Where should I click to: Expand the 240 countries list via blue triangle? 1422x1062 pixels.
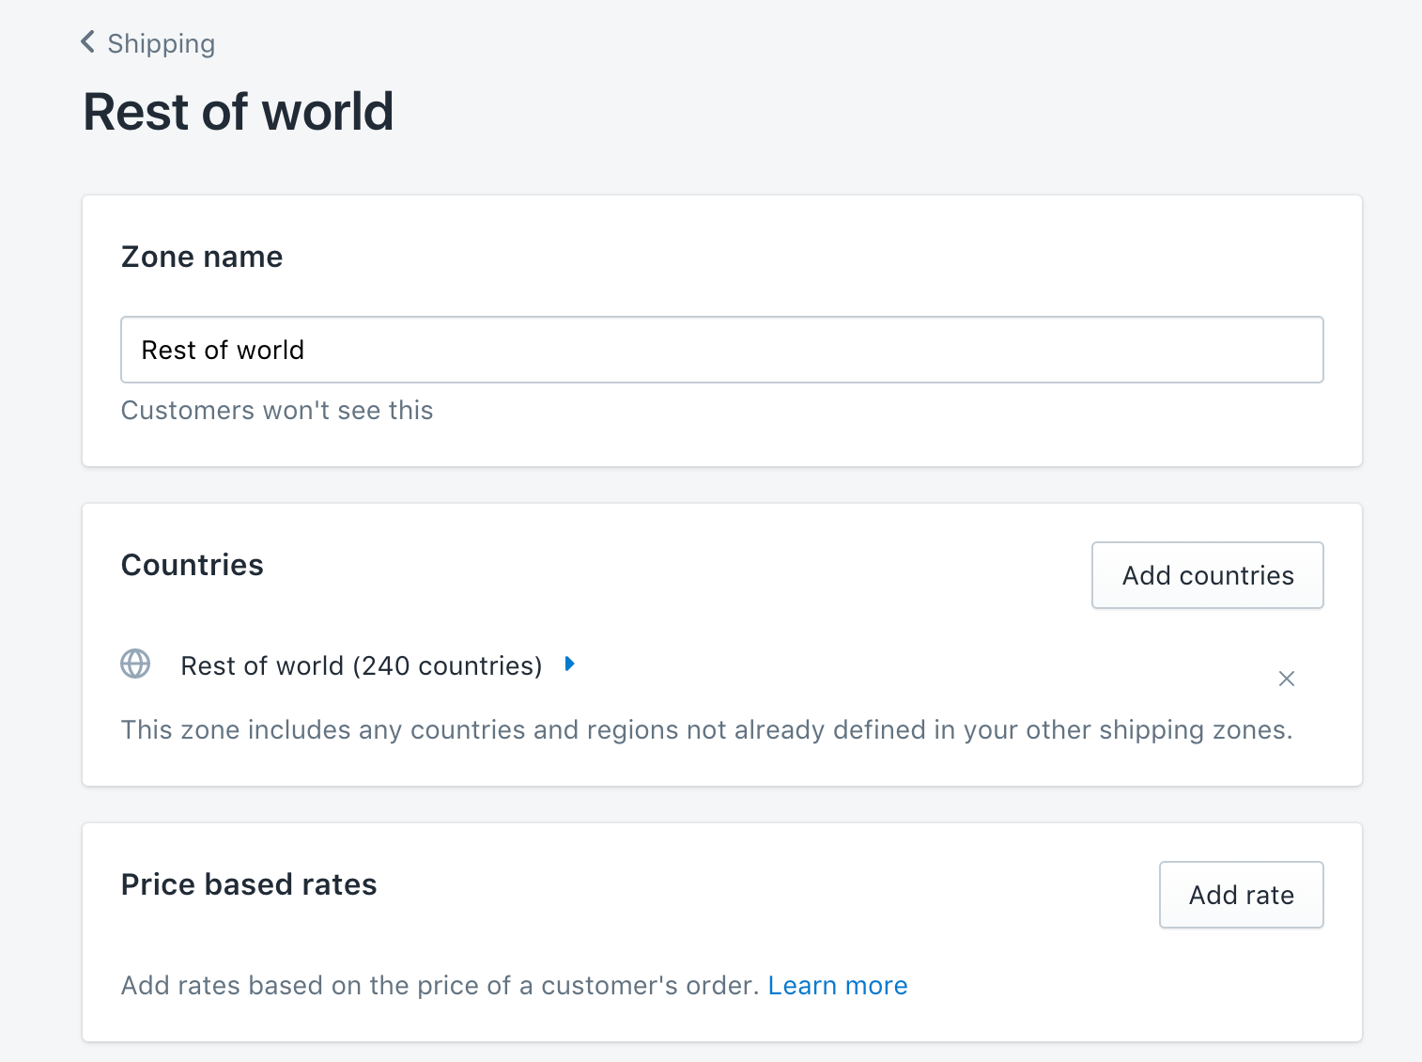[x=569, y=664]
